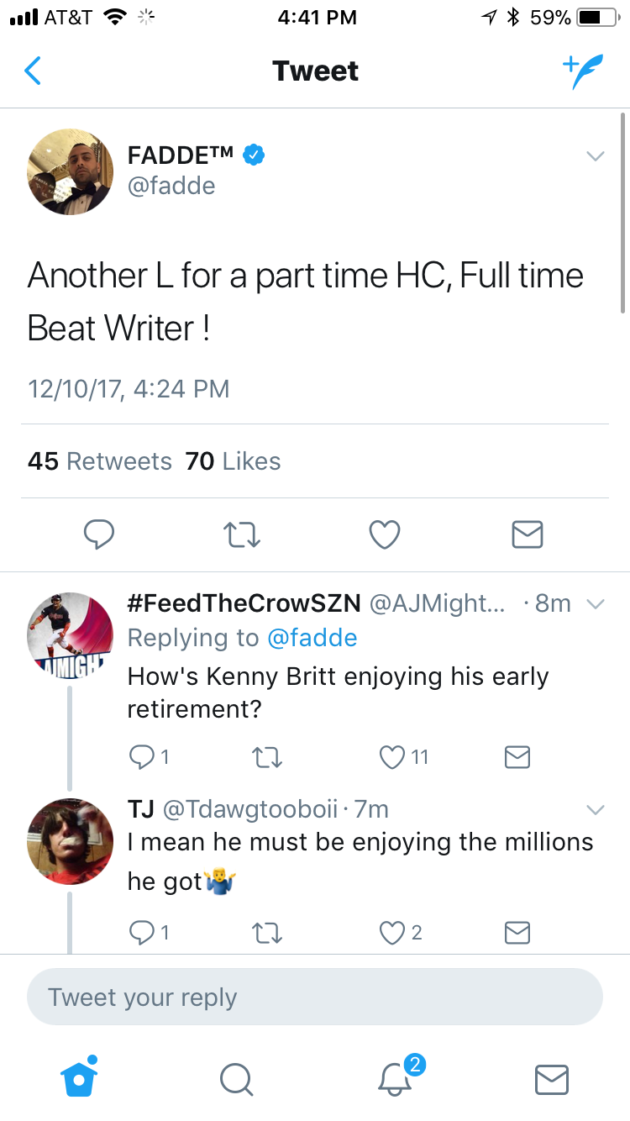This screenshot has width=630, height=1121.
Task: Tap the Tweet your reply field
Action: (x=315, y=997)
